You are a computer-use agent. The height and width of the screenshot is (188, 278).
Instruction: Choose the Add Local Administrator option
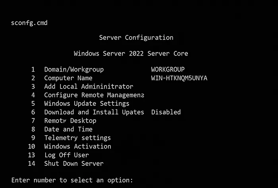(88, 87)
